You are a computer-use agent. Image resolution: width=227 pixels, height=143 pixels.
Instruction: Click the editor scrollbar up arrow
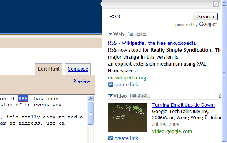[x=91, y=99]
